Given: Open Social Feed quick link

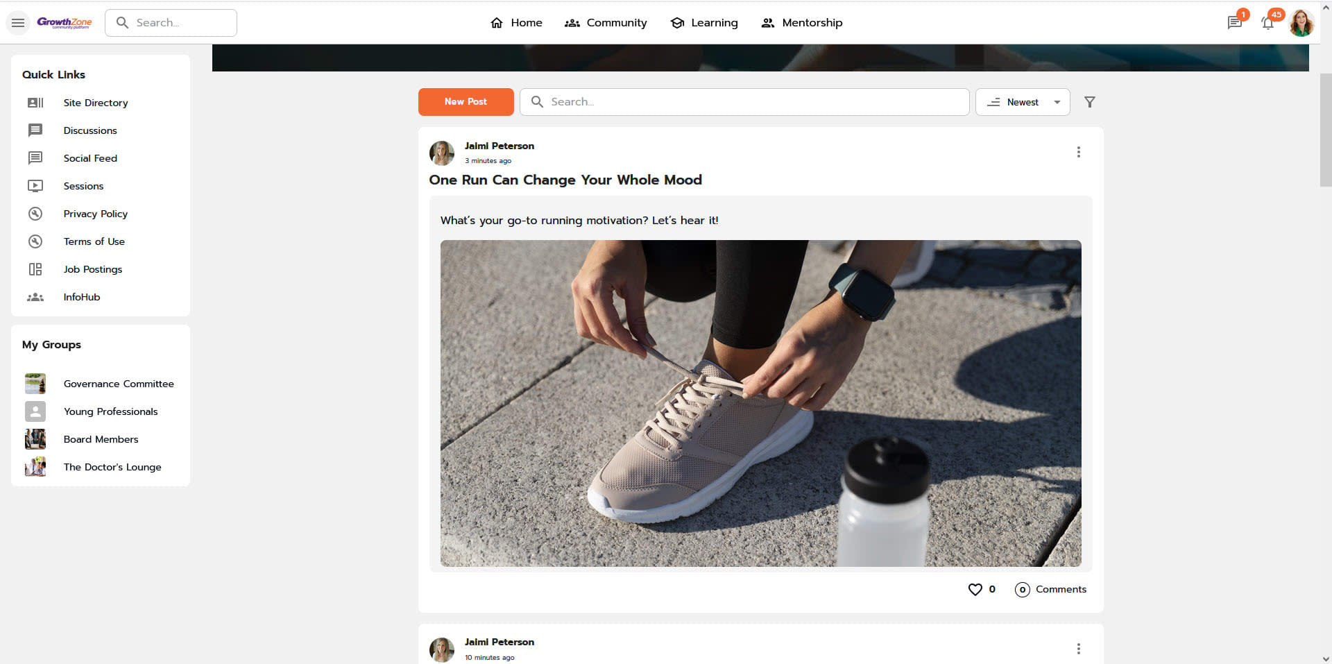Looking at the screenshot, I should (x=90, y=158).
